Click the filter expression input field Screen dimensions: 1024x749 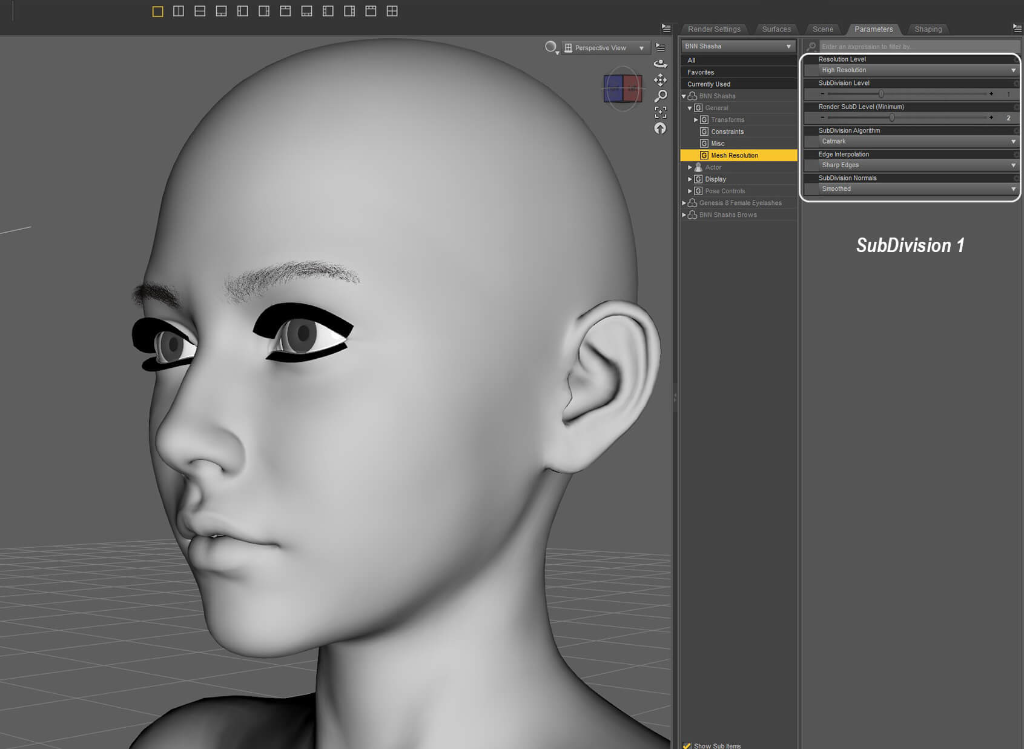[919, 47]
